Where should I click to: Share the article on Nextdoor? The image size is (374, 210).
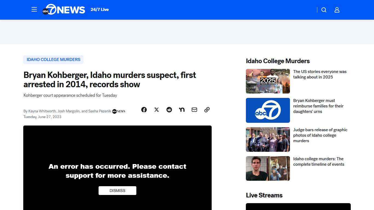click(182, 110)
